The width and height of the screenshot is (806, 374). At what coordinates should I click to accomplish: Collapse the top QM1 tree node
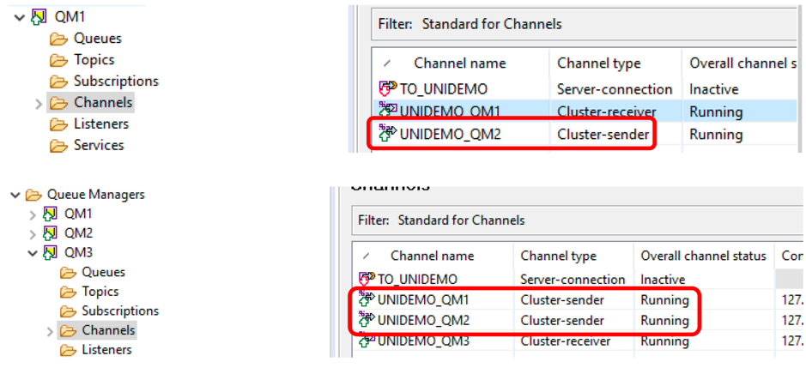[20, 17]
